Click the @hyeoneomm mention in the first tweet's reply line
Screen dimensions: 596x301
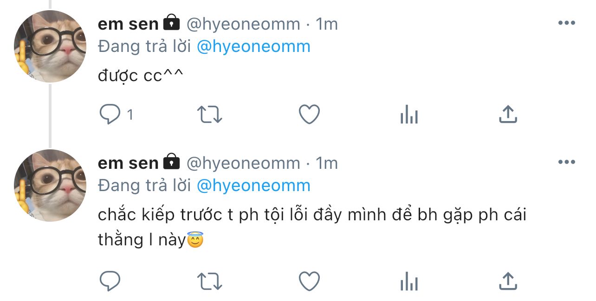point(253,46)
